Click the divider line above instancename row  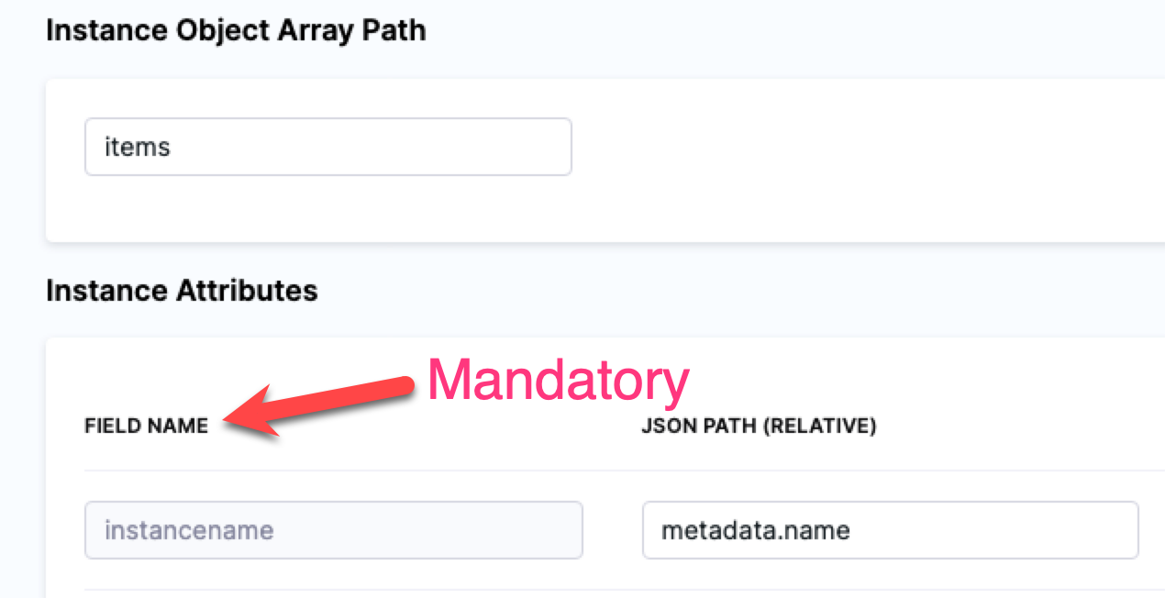coord(605,471)
